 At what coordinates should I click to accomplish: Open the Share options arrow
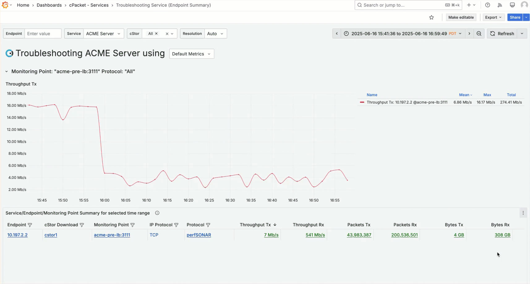pos(526,18)
